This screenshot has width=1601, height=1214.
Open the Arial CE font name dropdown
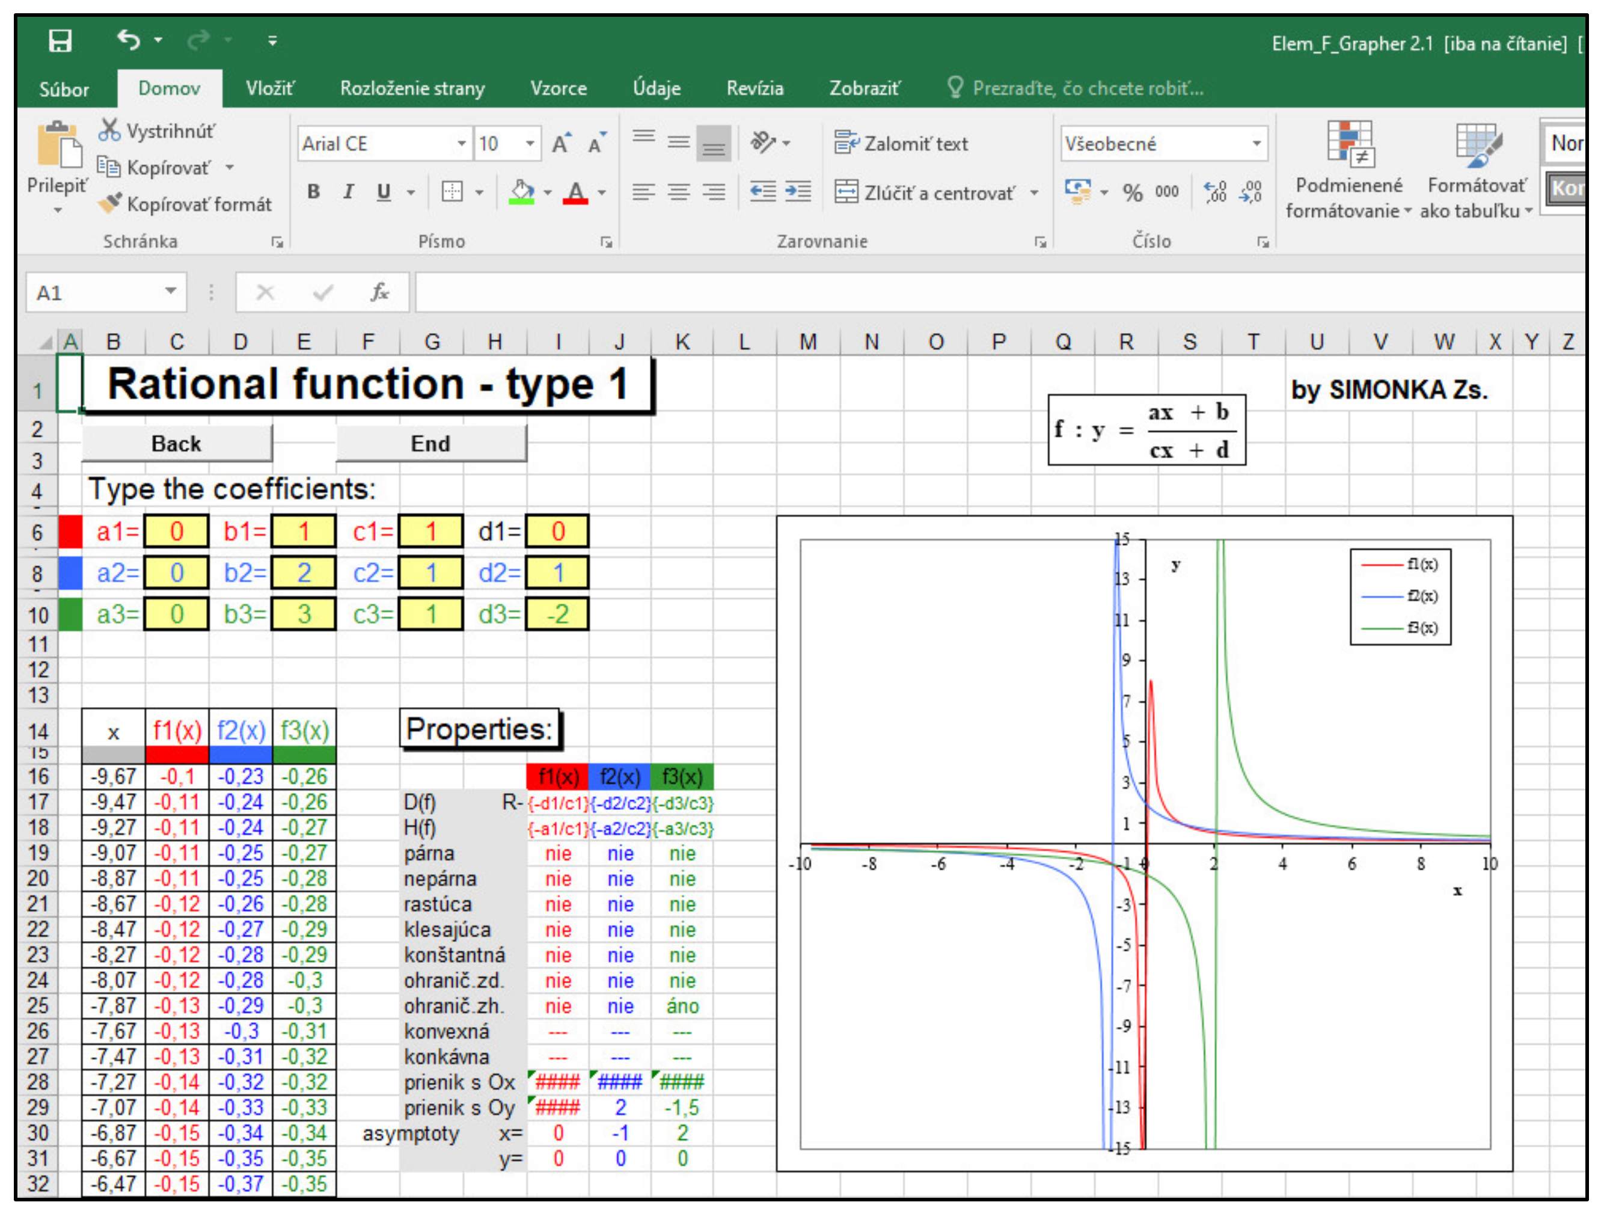[461, 143]
